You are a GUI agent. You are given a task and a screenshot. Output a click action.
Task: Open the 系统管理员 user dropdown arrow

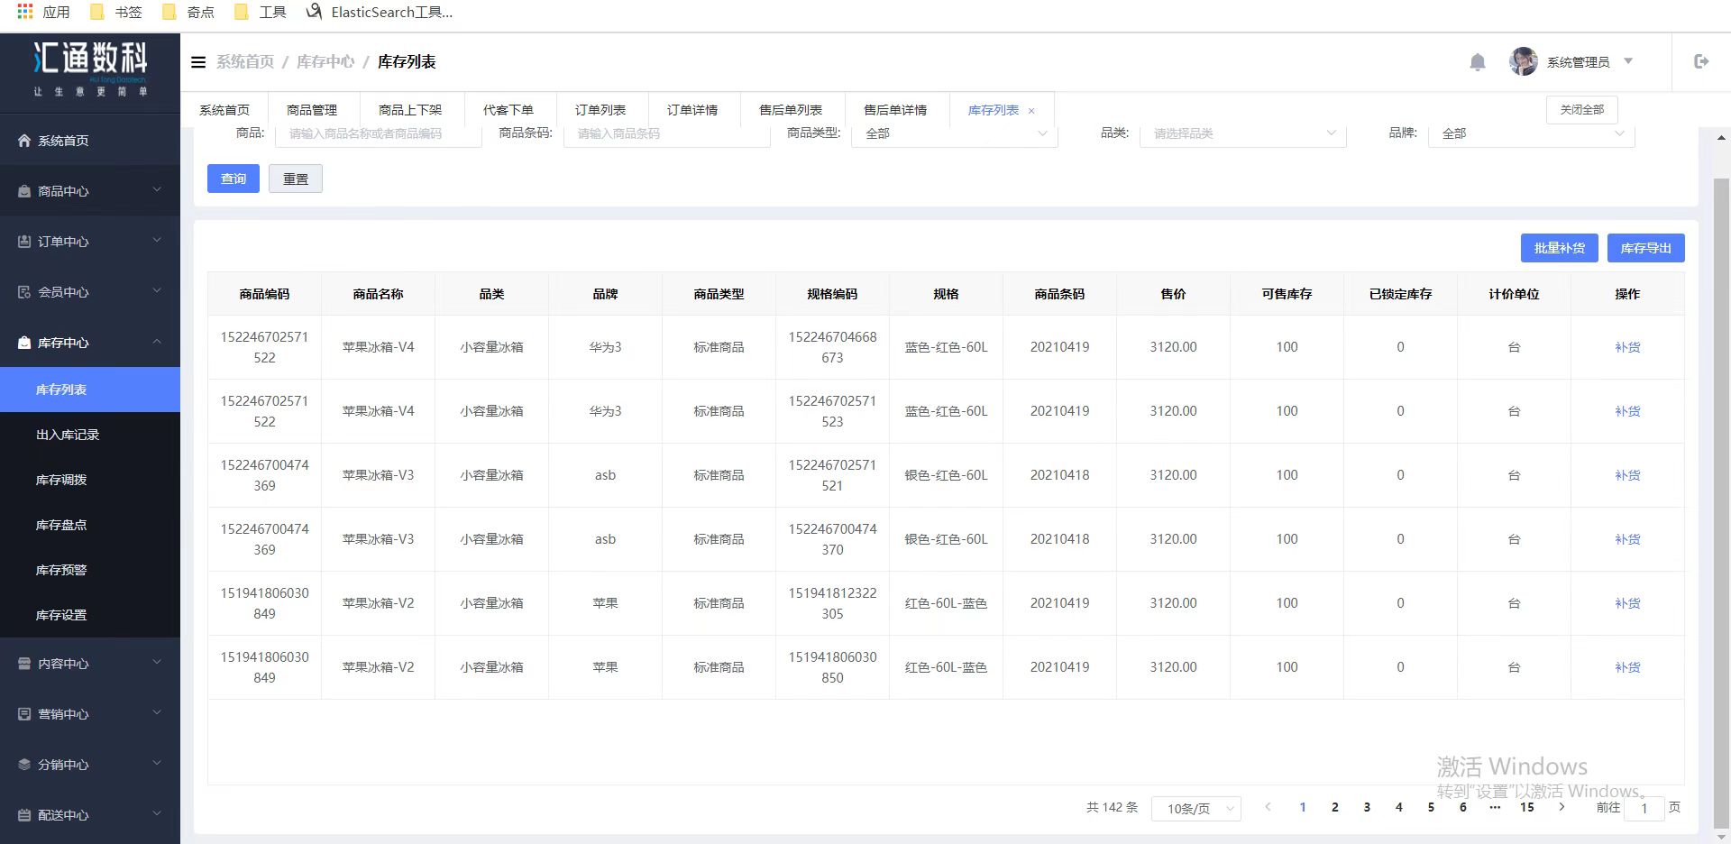click(1628, 61)
